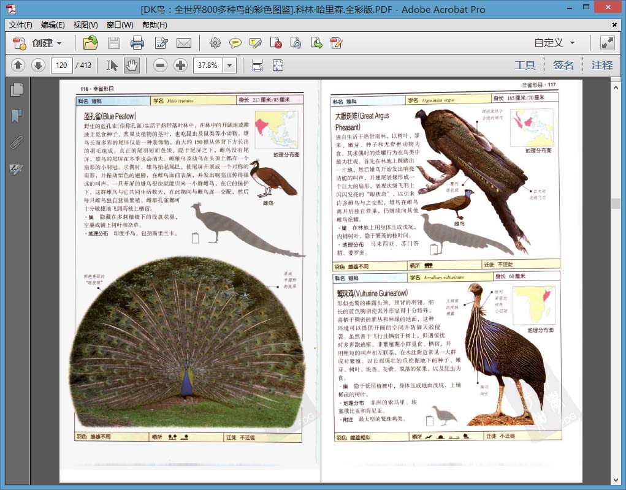Open the 文件(F) menu
Image resolution: width=626 pixels, height=490 pixels.
point(20,24)
